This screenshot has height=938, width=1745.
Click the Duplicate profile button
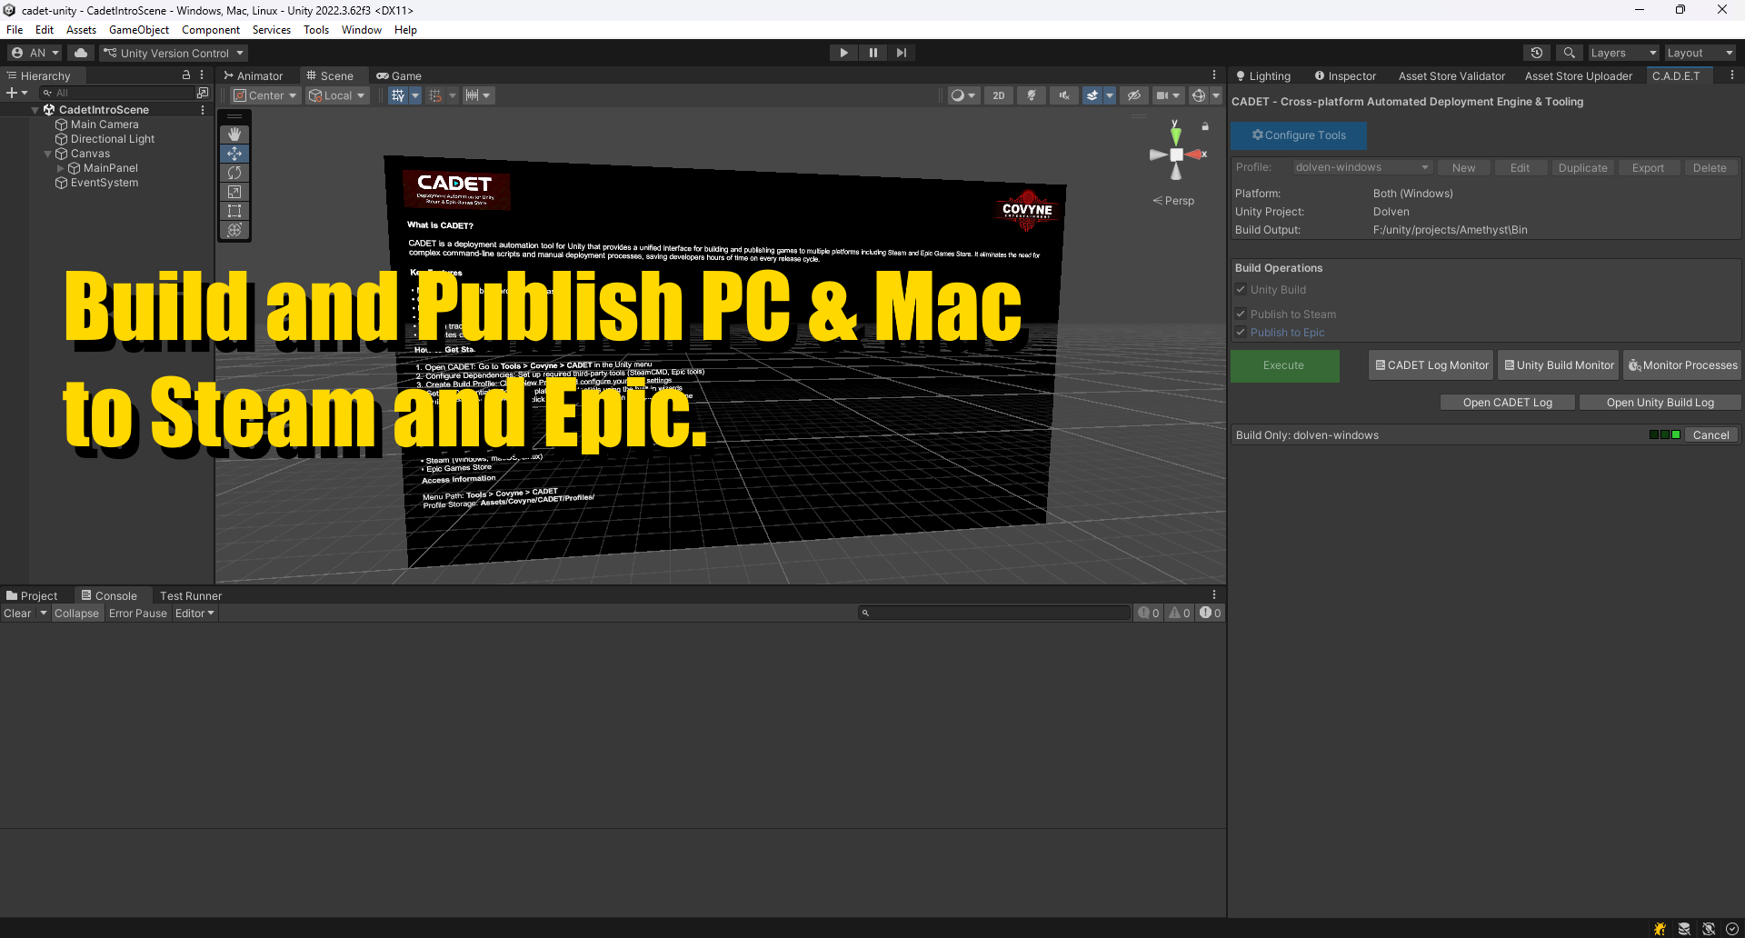coord(1583,168)
